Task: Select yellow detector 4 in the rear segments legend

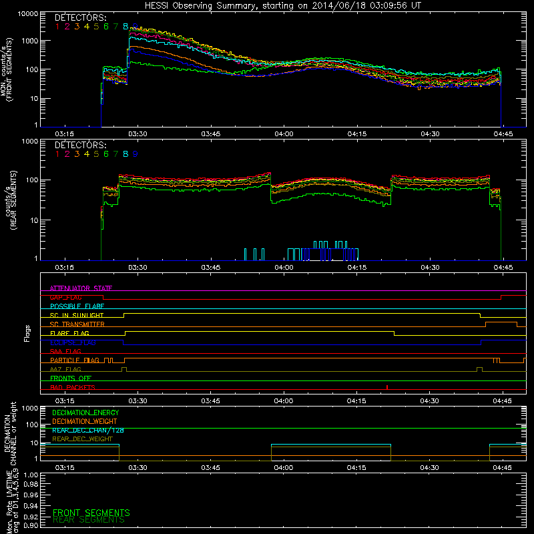Action: [87, 154]
